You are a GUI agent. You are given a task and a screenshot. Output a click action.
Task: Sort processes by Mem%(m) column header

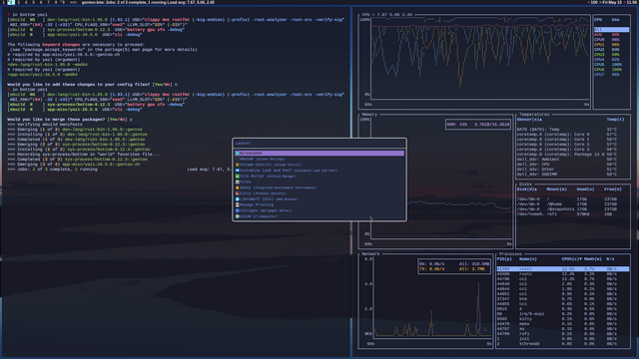(x=592, y=259)
